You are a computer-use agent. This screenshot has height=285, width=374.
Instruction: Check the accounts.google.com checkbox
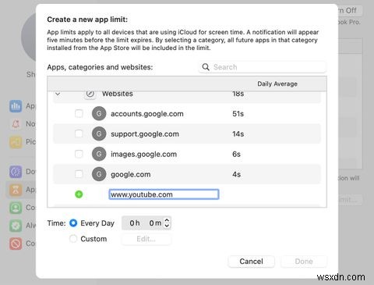click(x=79, y=113)
